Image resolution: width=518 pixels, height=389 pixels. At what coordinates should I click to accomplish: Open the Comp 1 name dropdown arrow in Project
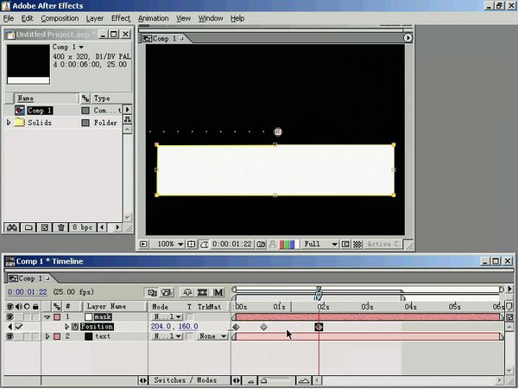pos(81,48)
